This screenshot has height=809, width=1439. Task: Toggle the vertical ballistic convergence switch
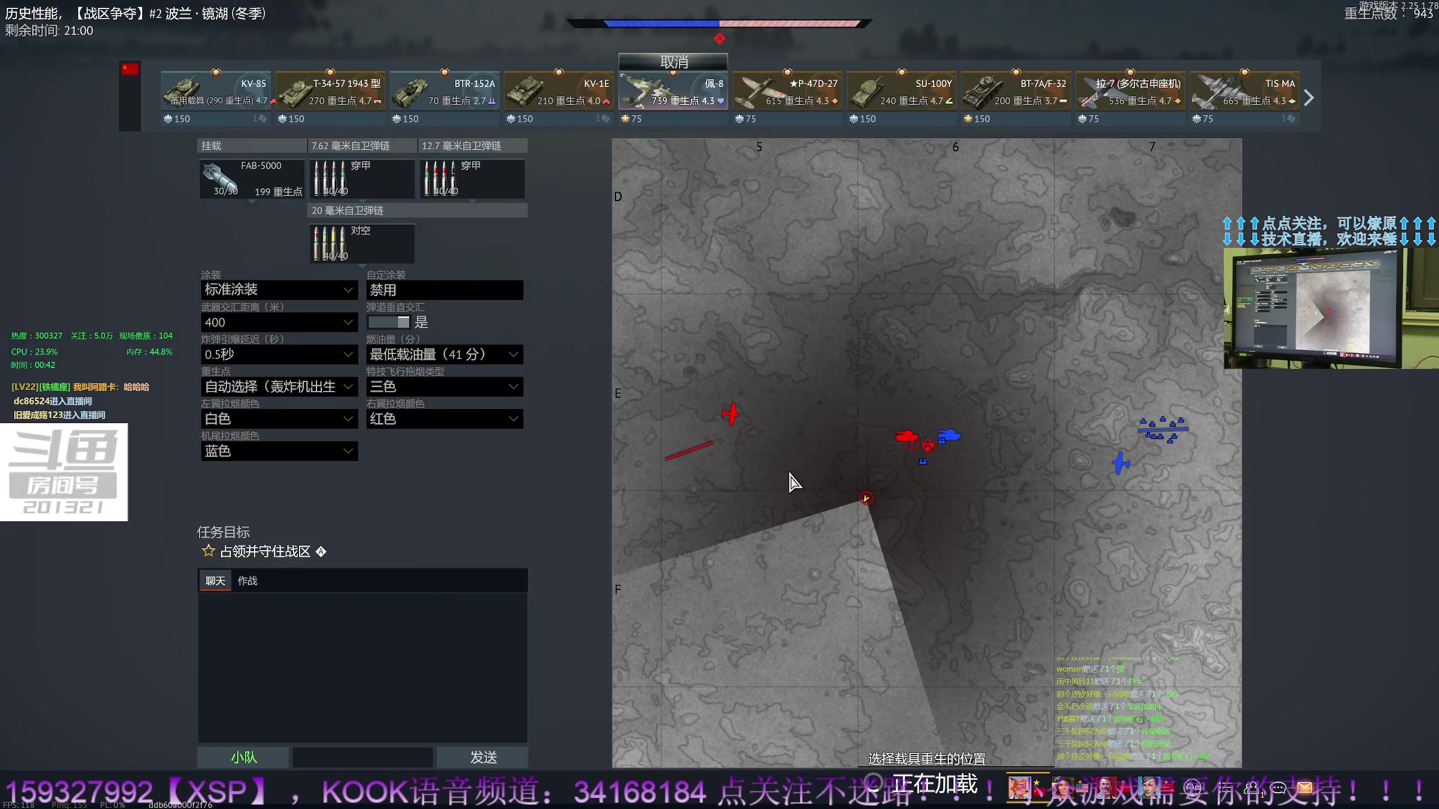click(389, 322)
